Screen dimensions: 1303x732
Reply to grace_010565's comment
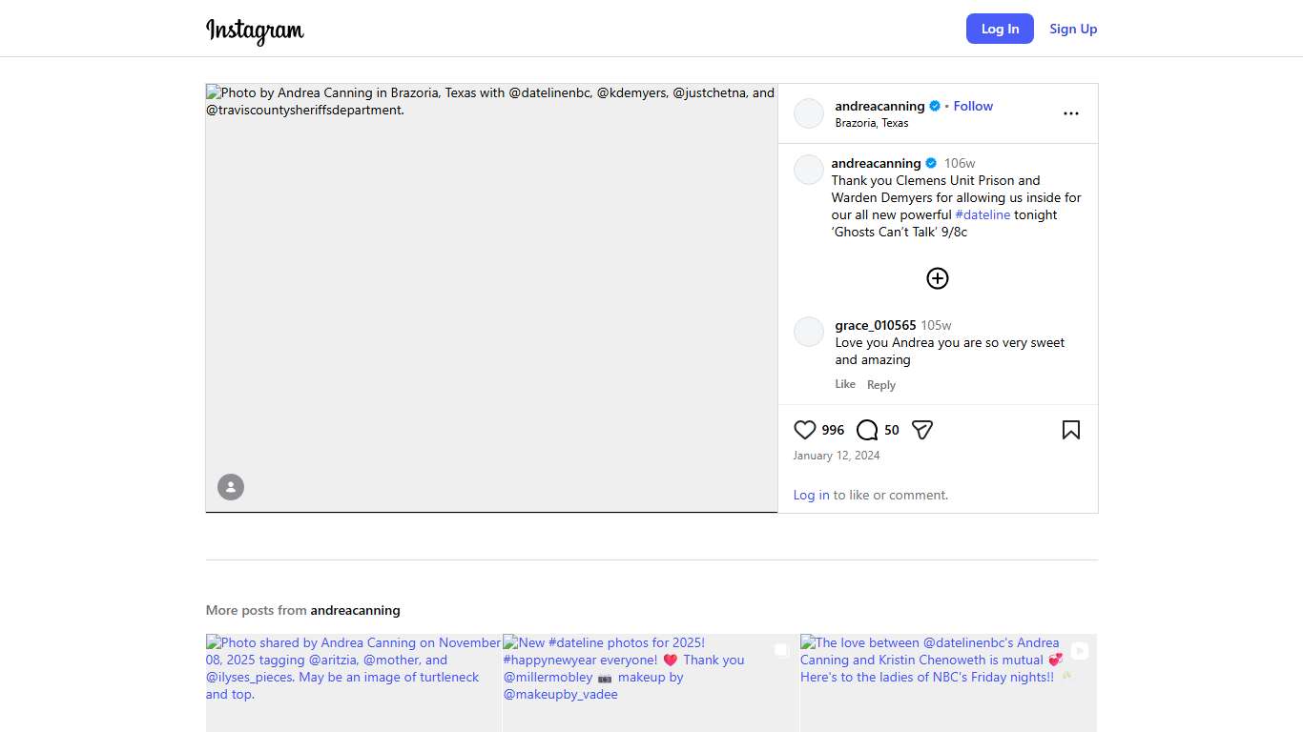point(880,385)
